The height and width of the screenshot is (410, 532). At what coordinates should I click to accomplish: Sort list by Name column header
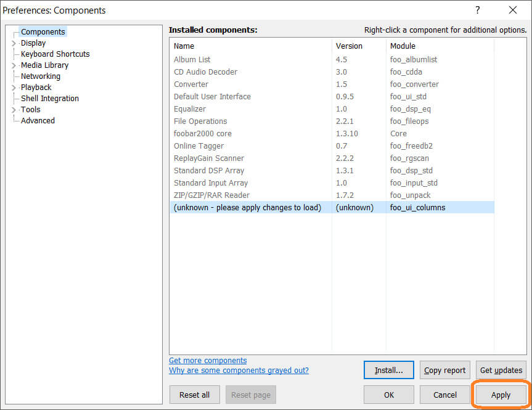pyautogui.click(x=250, y=46)
